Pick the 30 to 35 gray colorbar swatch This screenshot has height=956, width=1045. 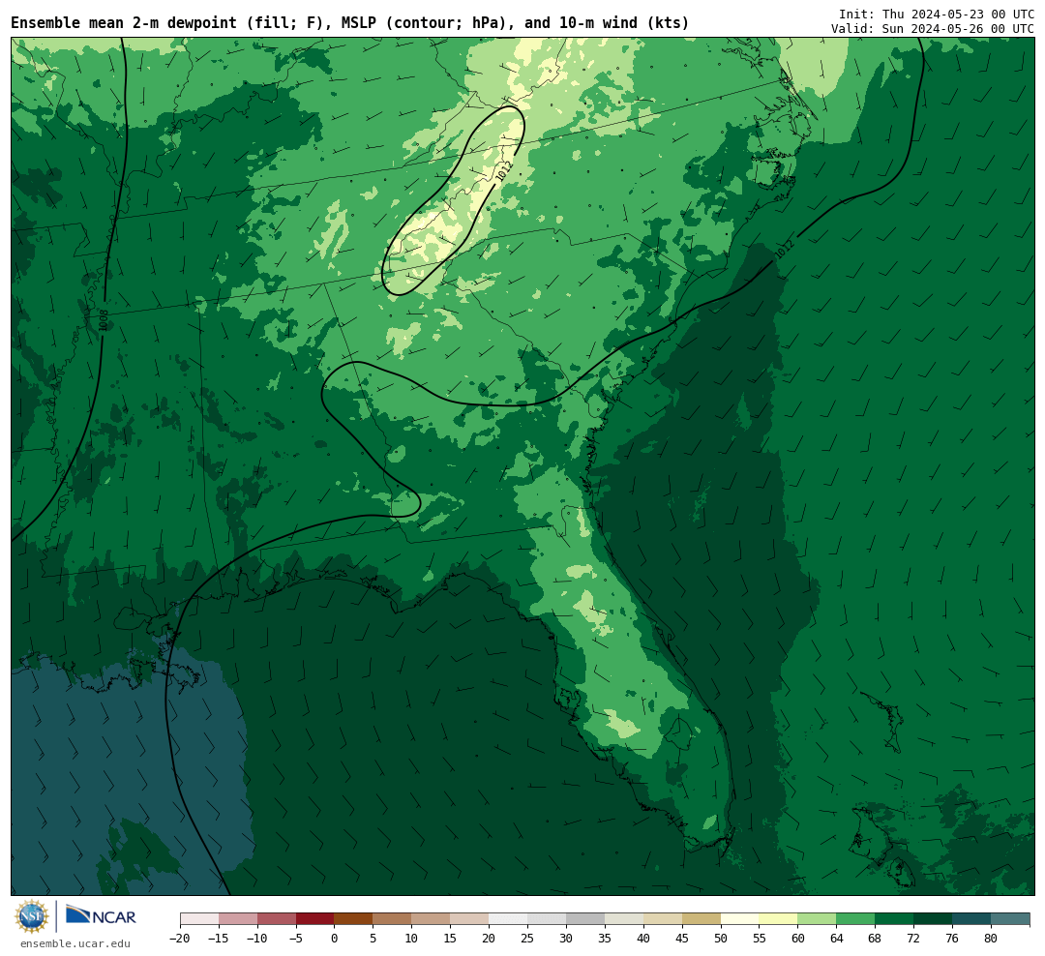pos(585,919)
